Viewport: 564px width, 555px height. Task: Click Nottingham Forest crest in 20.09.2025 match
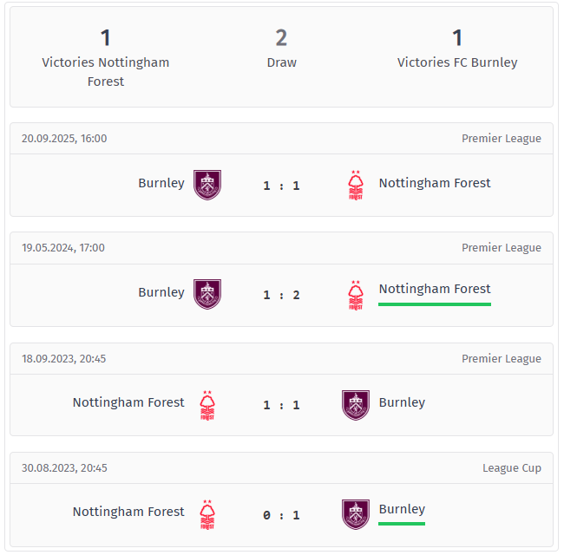pyautogui.click(x=355, y=185)
